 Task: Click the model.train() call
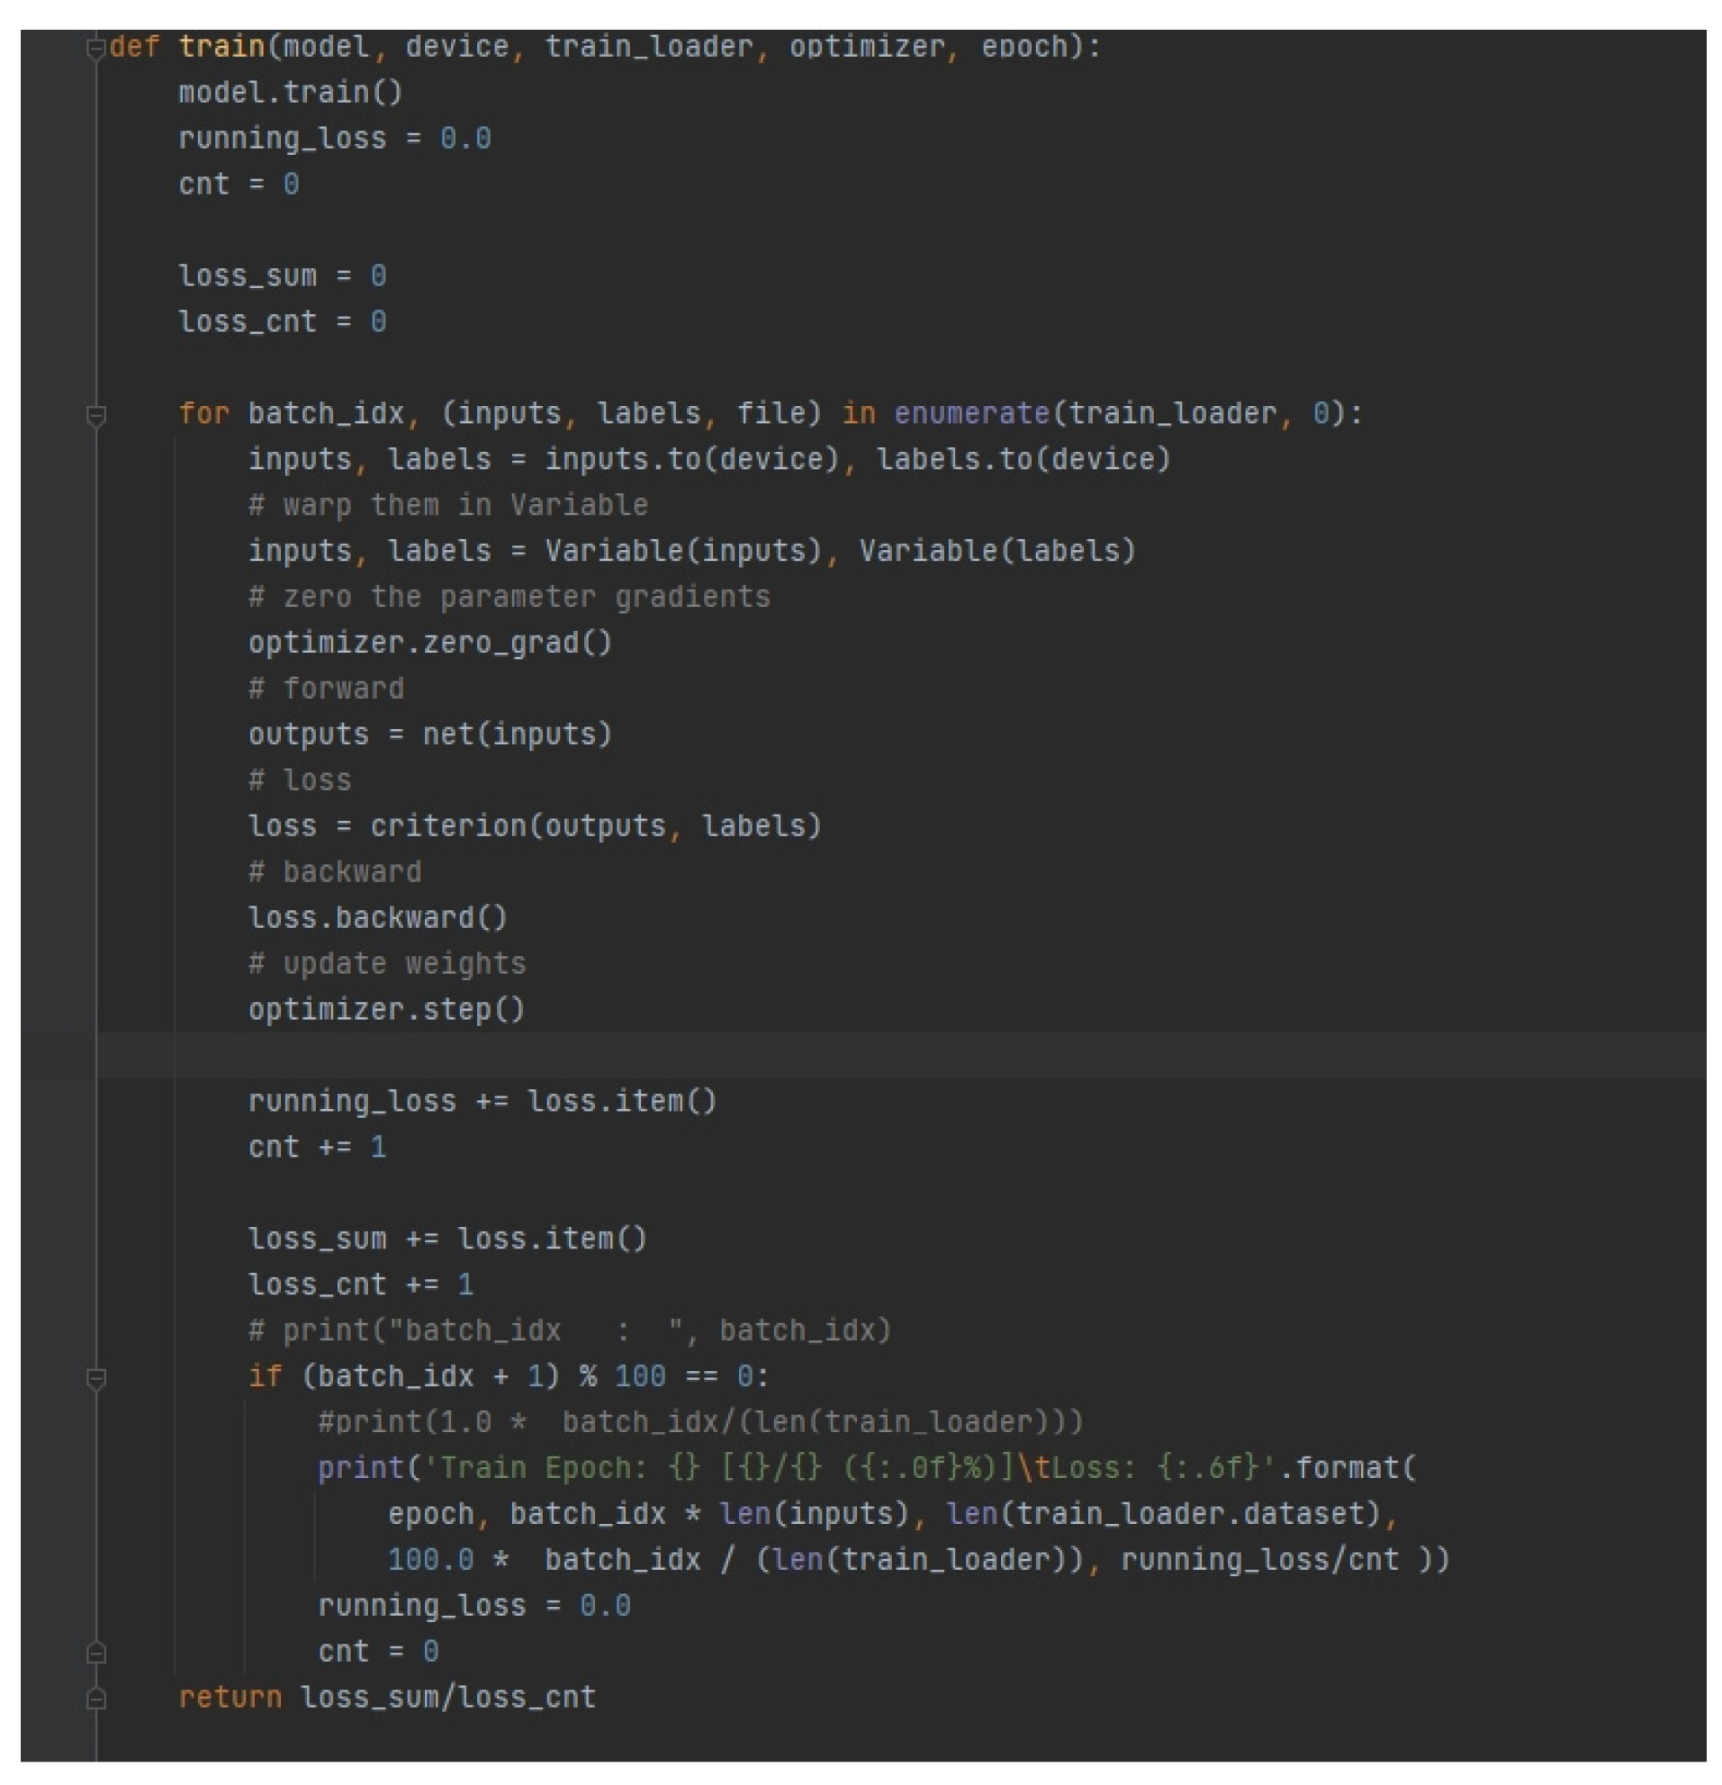290,93
